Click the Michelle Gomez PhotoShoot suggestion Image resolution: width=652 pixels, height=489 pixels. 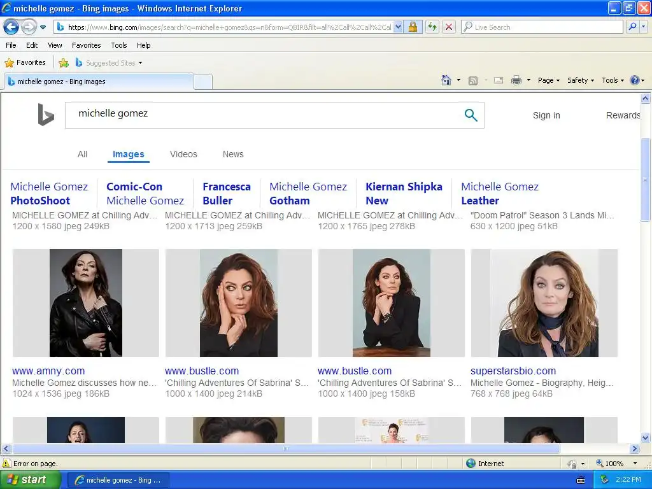point(49,194)
